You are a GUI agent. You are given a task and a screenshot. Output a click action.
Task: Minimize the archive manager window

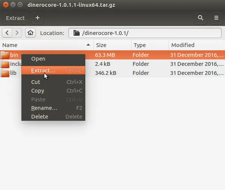pyautogui.click(x=13, y=5)
